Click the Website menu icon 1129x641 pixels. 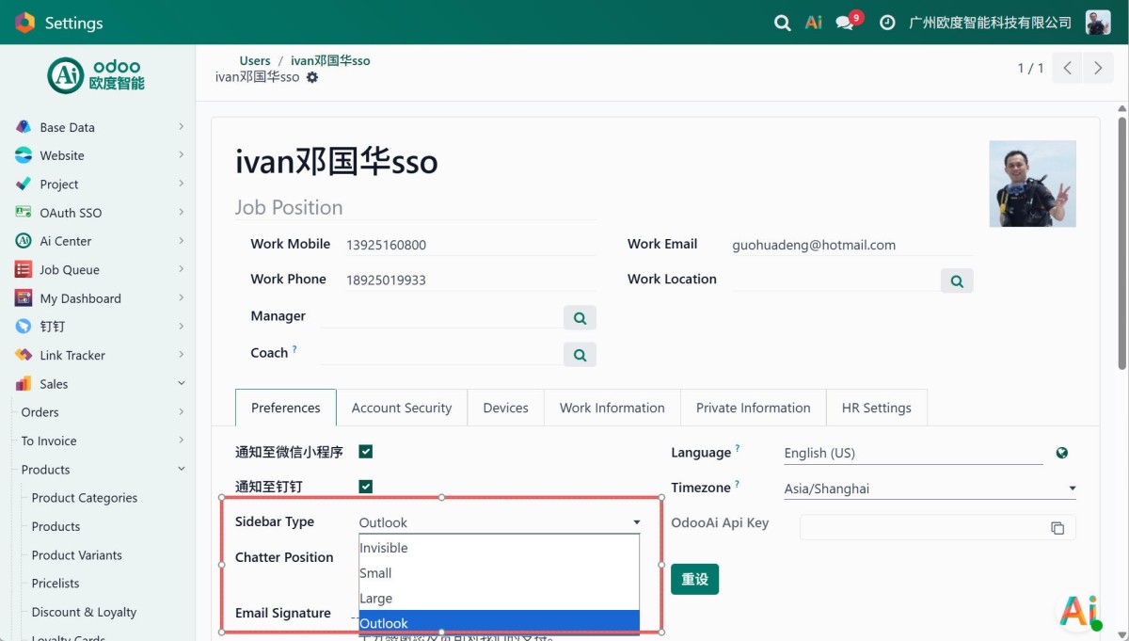(x=24, y=155)
